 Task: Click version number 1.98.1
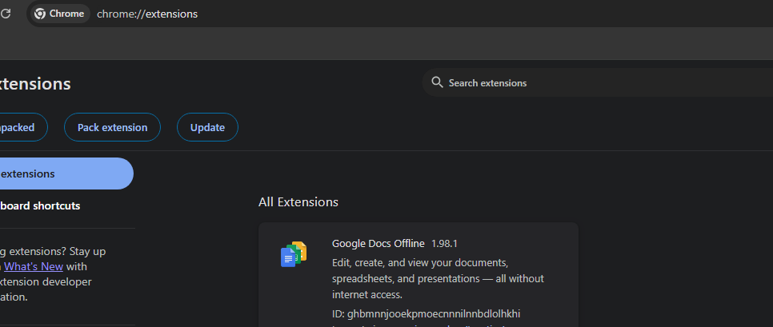(x=444, y=244)
